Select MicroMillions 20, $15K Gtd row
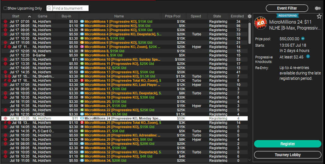 pyautogui.click(x=124, y=102)
